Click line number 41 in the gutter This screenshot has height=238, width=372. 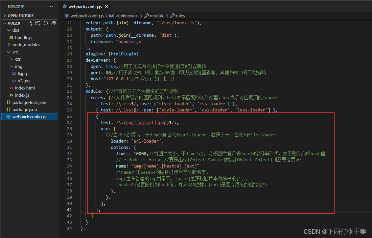point(69,209)
